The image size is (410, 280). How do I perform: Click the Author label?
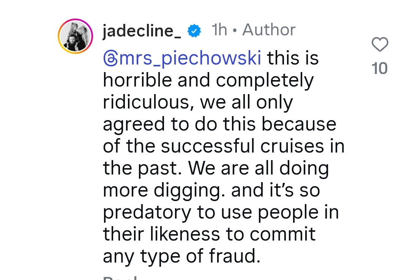pyautogui.click(x=269, y=30)
